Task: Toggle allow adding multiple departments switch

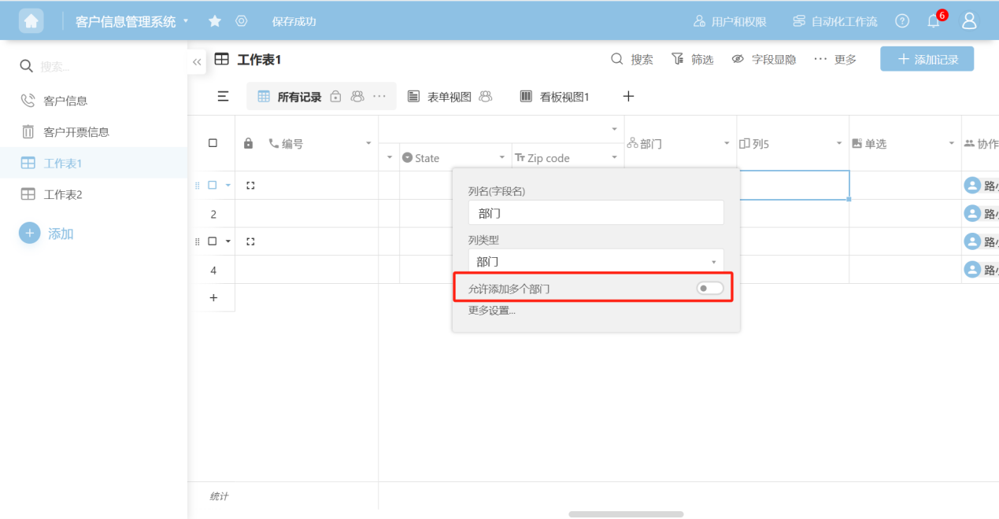Action: [709, 289]
